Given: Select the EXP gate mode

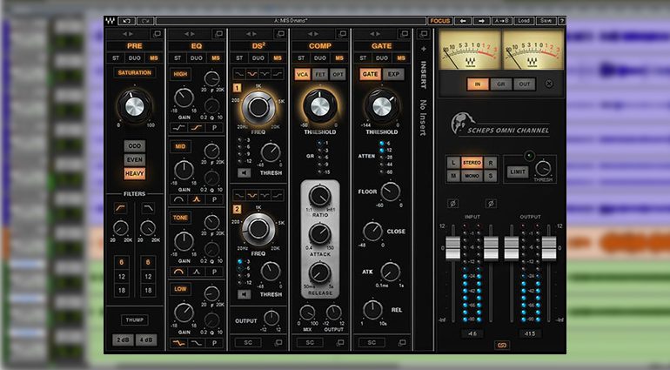Looking at the screenshot, I should click(393, 74).
